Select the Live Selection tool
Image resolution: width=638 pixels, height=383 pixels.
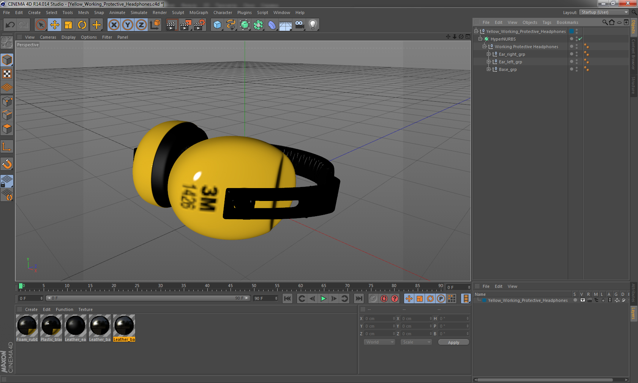point(41,25)
